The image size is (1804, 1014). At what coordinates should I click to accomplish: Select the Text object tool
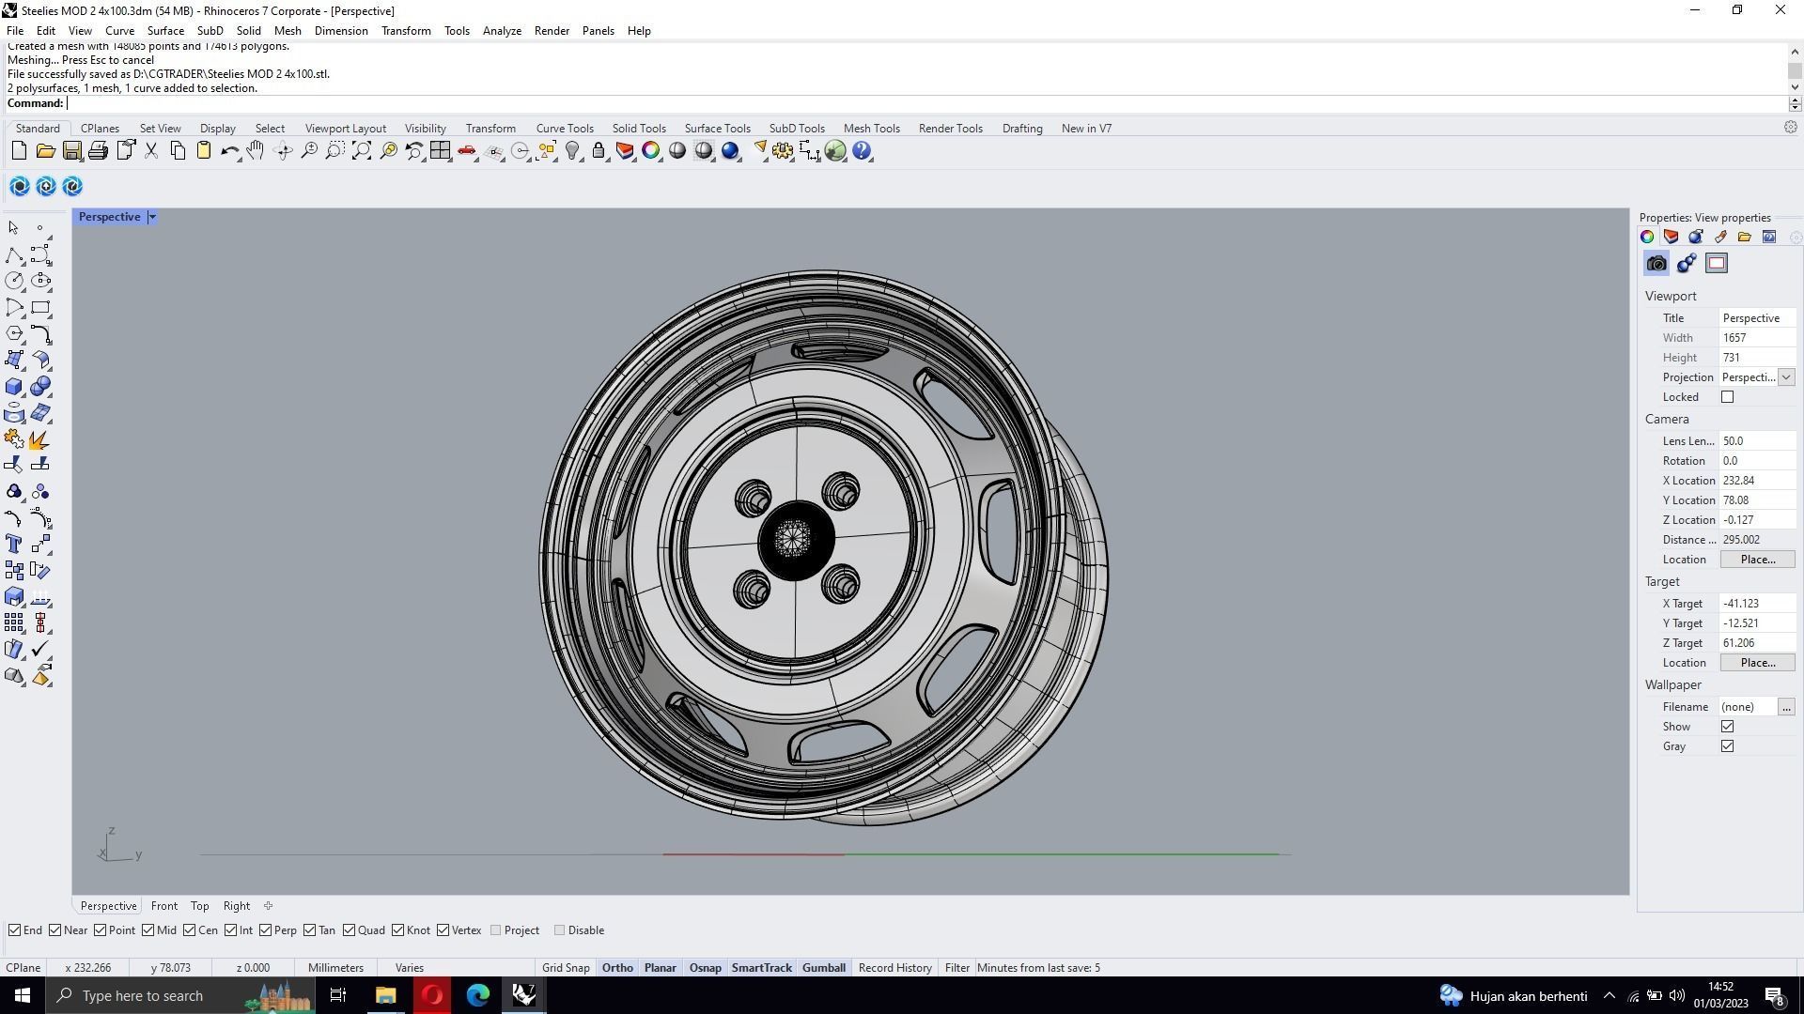click(x=14, y=545)
